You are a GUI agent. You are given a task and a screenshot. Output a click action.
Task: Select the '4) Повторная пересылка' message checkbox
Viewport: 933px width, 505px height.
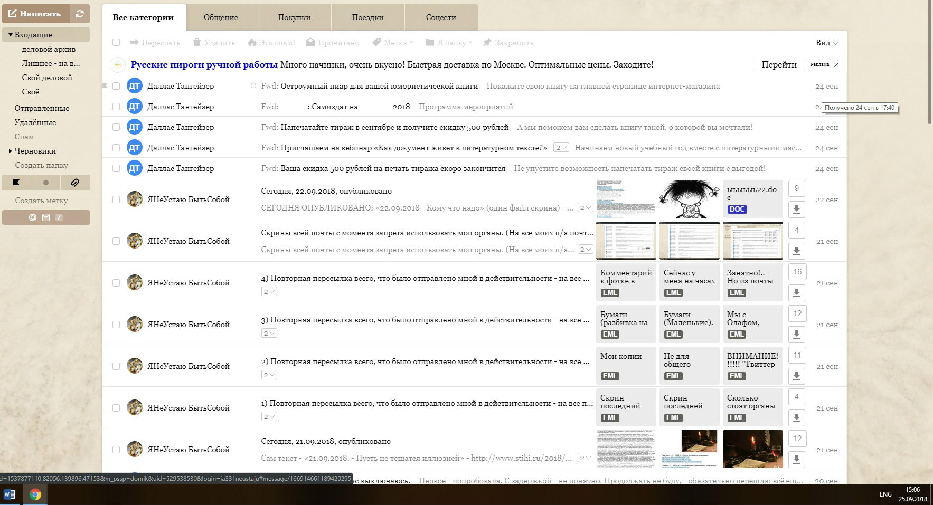click(116, 283)
